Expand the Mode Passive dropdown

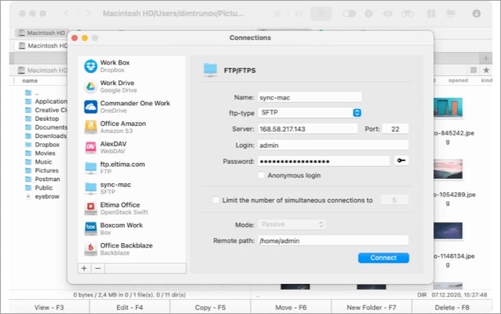tap(291, 225)
